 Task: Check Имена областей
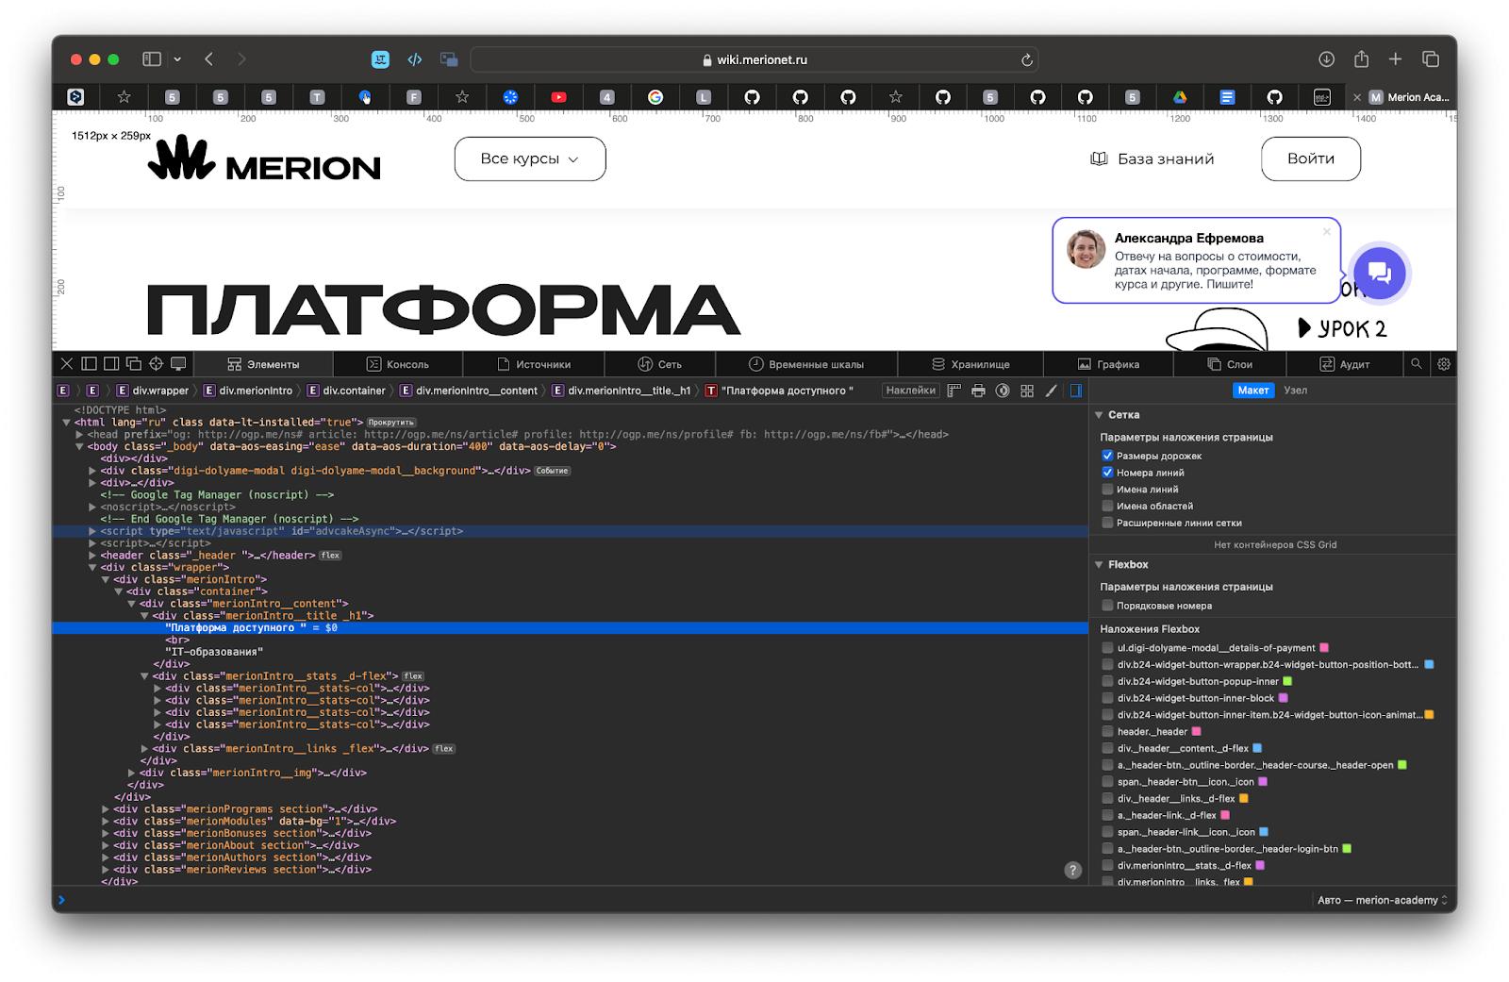(1108, 507)
